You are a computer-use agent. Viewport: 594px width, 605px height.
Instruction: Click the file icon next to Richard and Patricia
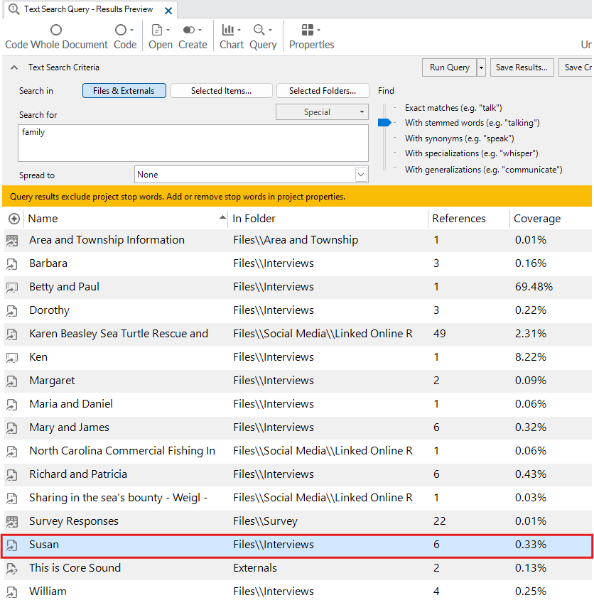click(x=12, y=475)
